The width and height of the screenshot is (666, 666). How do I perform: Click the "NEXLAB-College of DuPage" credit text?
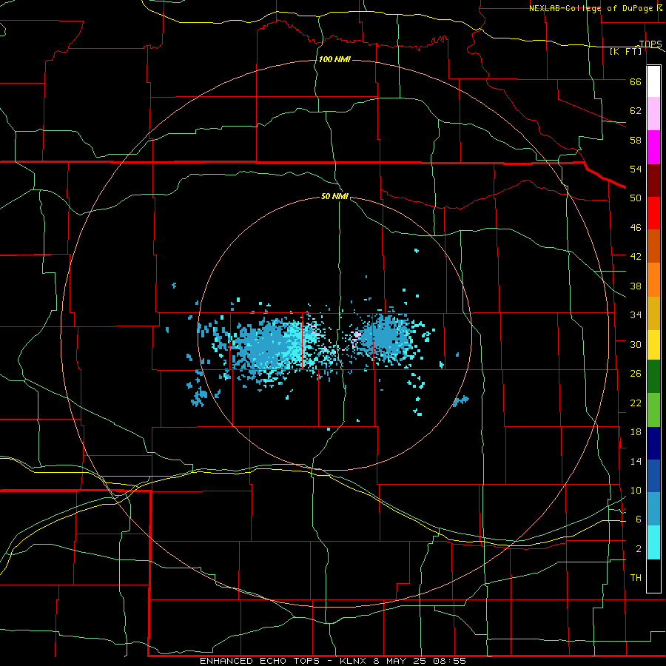pyautogui.click(x=591, y=8)
